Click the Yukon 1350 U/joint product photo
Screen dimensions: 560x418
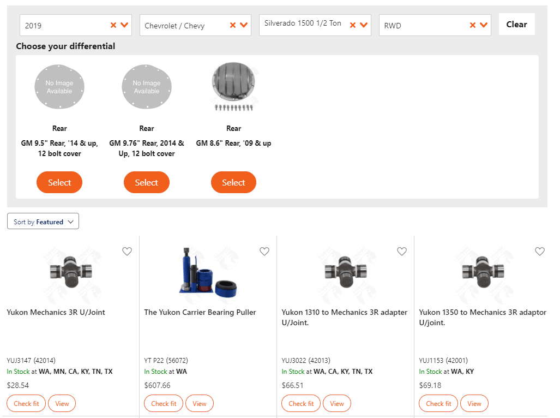(x=482, y=273)
